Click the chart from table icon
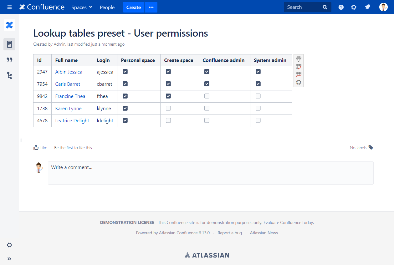 pyautogui.click(x=299, y=74)
